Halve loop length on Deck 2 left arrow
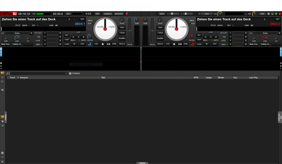The image size is (282, 164). 206,37
